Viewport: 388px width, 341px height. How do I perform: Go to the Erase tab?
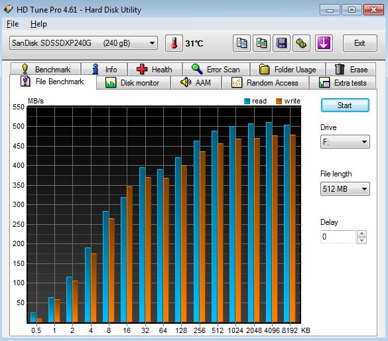(351, 69)
